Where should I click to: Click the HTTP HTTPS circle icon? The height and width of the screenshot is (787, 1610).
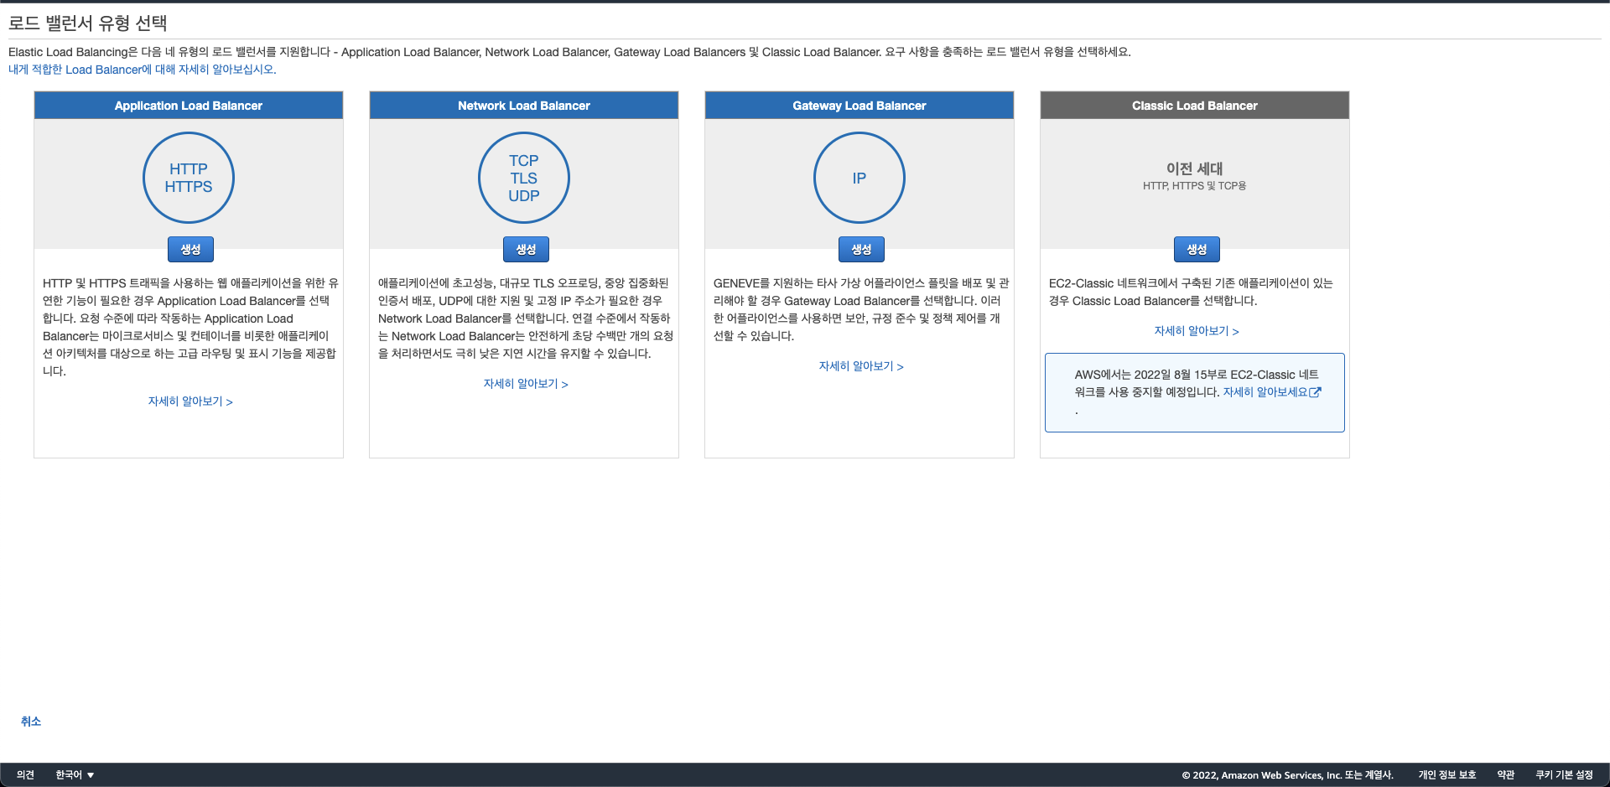(x=189, y=178)
